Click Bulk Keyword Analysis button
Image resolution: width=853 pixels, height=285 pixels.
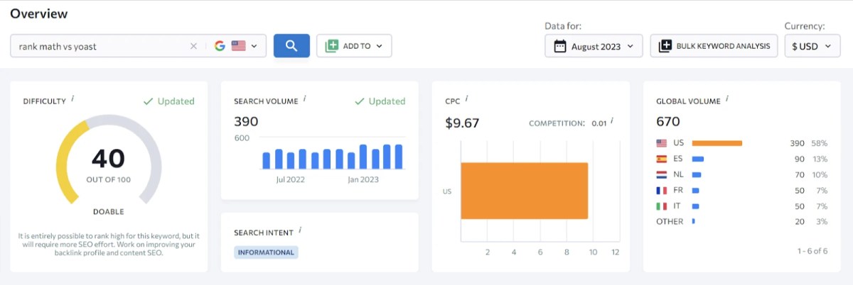pyautogui.click(x=714, y=46)
